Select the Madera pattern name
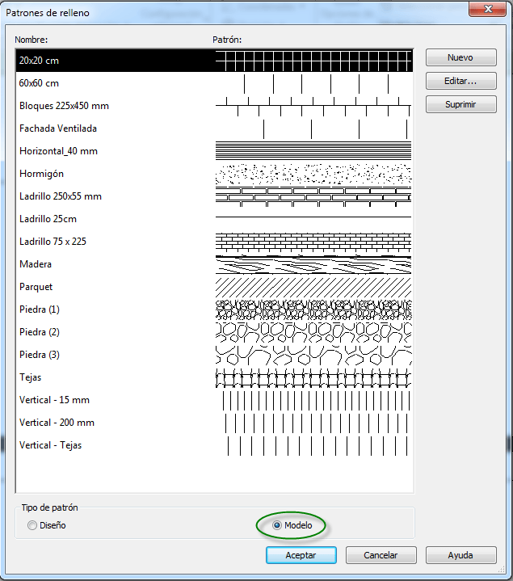513x581 pixels. 36,263
